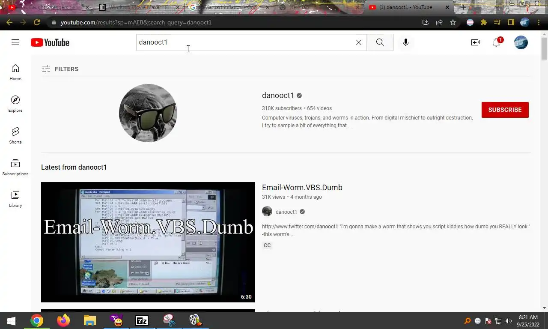Open the media control playlist icon
The height and width of the screenshot is (329, 548).
coord(497,22)
